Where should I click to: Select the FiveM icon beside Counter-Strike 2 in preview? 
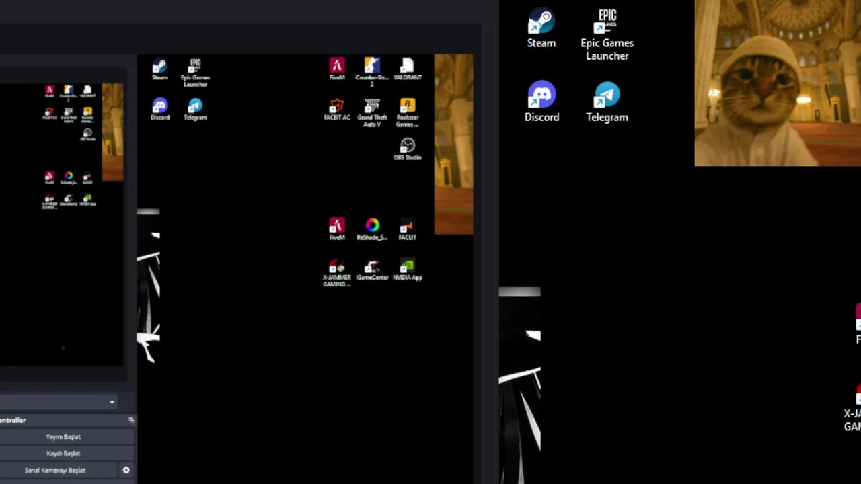(x=337, y=69)
